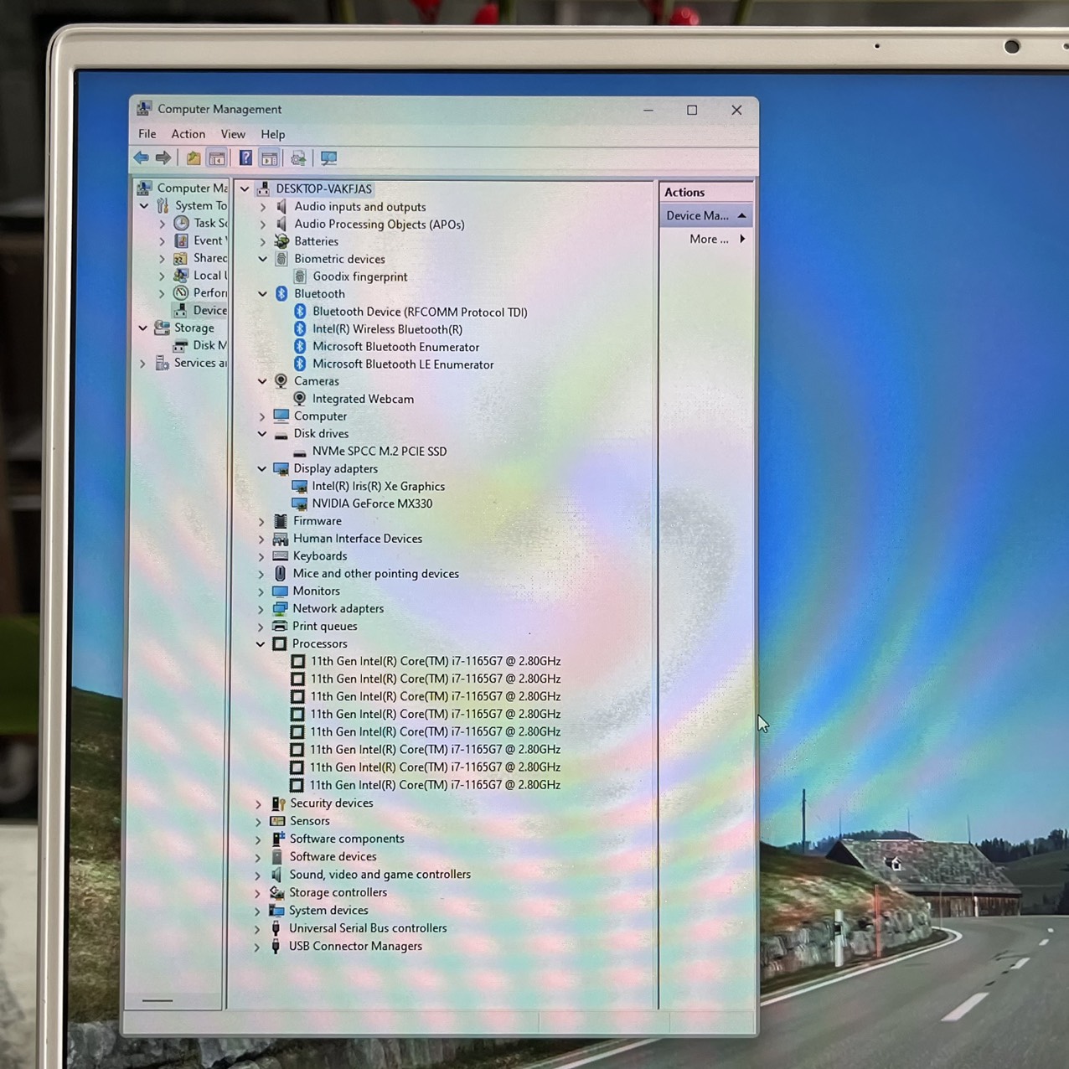Screen dimensions: 1069x1069
Task: Open Help via the question mark icon
Action: click(245, 158)
